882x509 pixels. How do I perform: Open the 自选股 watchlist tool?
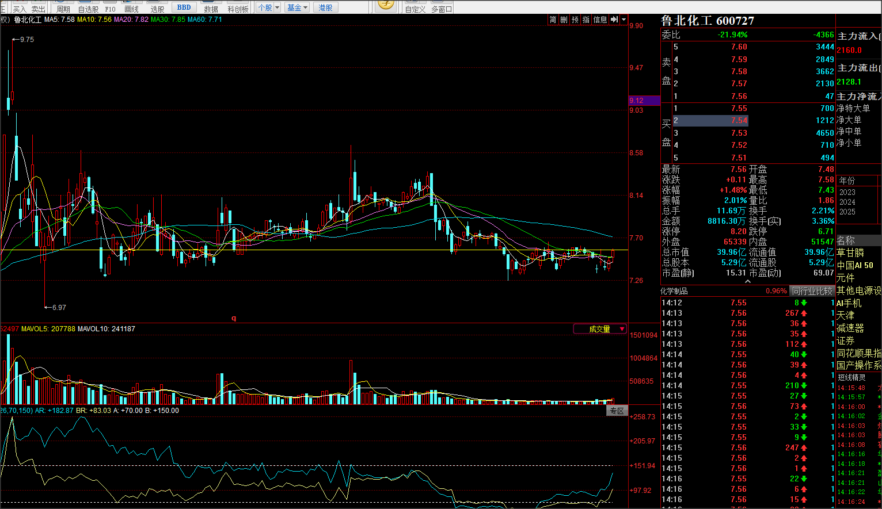pyautogui.click(x=88, y=9)
